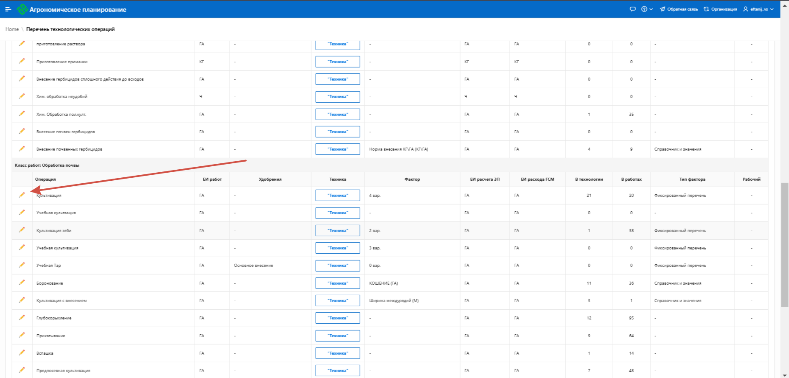Open the eftenij_vs user menu
The height and width of the screenshot is (378, 789).
pos(758,9)
